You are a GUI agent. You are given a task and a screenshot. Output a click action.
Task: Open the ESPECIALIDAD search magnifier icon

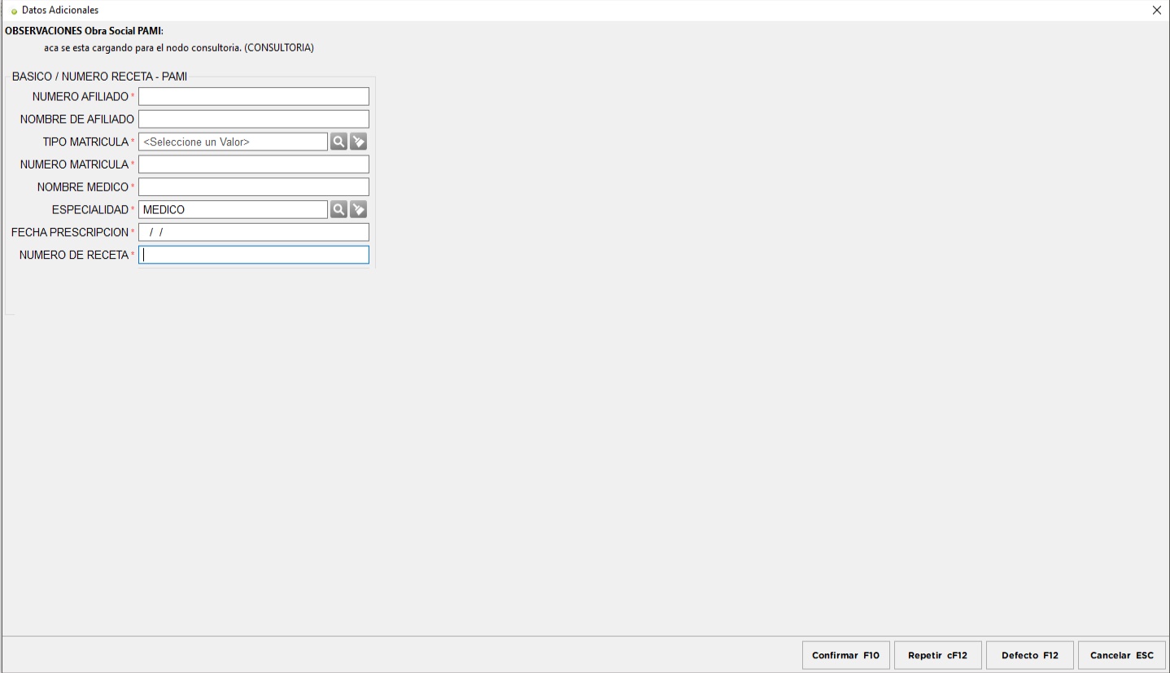pos(338,209)
